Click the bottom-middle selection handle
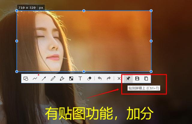 click(x=84, y=71)
